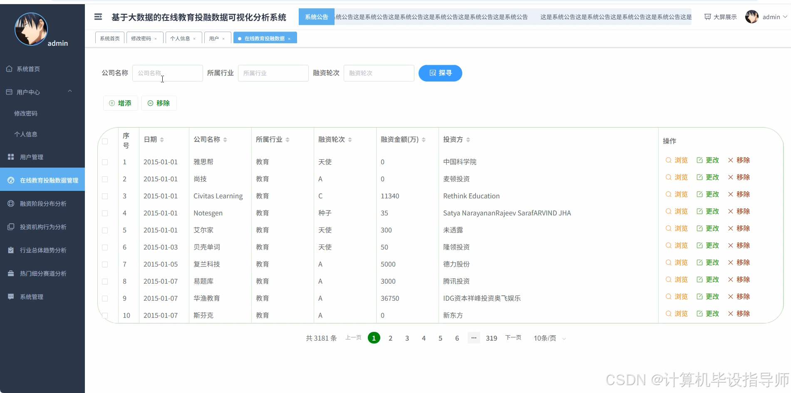Browse the Notesgen record
The image size is (791, 393).
click(677, 211)
